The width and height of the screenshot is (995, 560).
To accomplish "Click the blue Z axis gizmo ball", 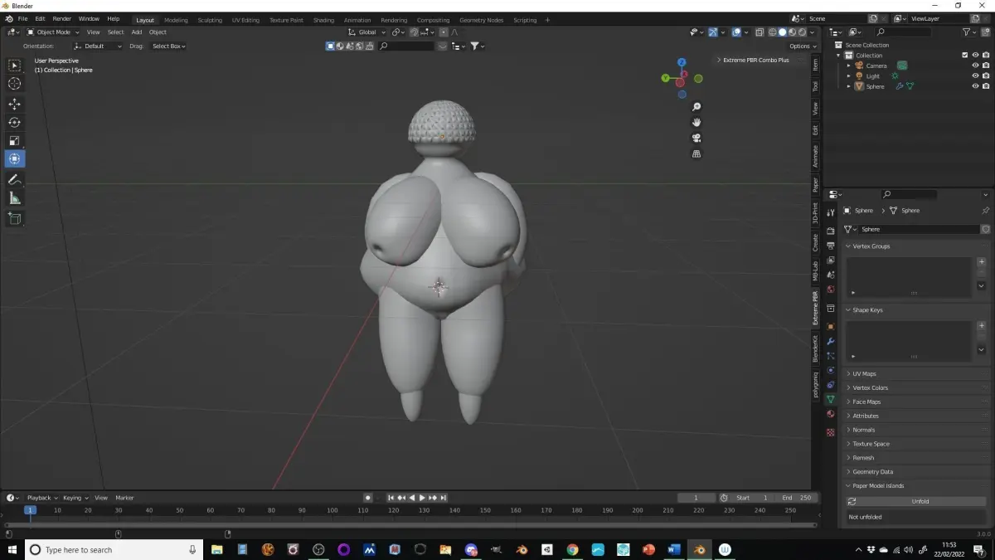I will click(682, 62).
